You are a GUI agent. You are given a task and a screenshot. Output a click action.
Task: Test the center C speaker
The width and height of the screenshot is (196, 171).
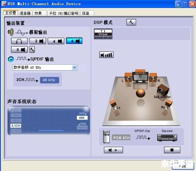140,76
